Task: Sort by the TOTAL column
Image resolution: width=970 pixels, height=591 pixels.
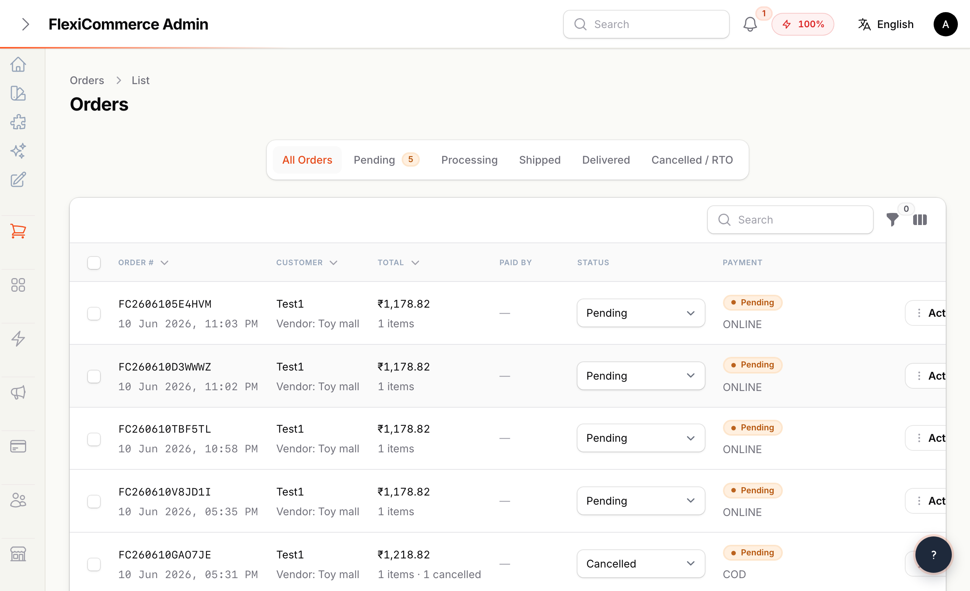Action: (398, 263)
